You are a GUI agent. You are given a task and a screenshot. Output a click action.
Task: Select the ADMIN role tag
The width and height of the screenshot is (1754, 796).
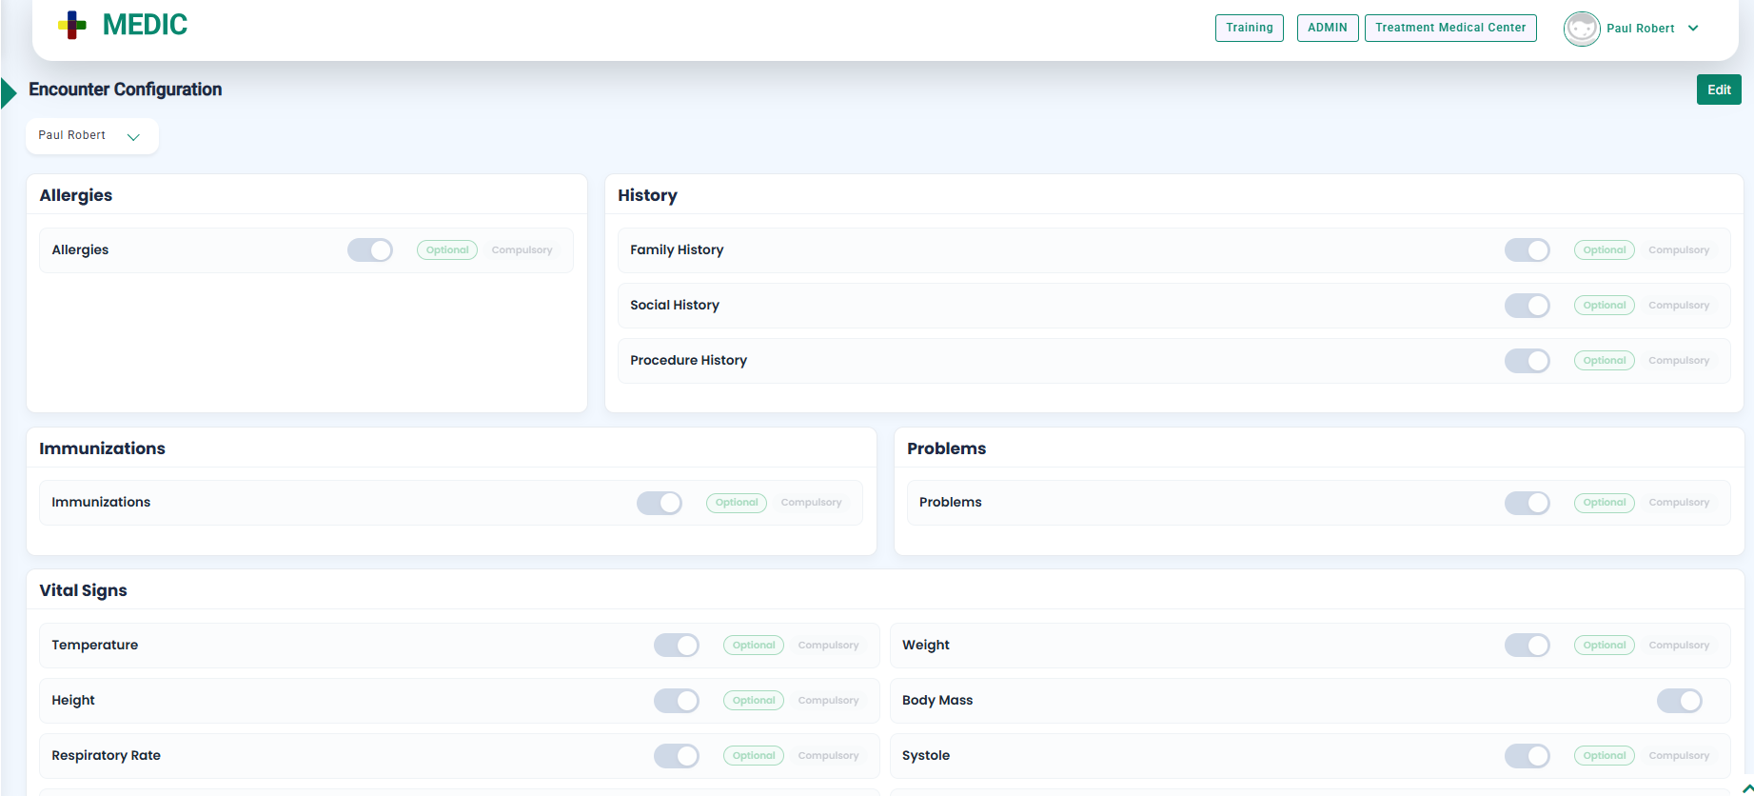[x=1327, y=28]
